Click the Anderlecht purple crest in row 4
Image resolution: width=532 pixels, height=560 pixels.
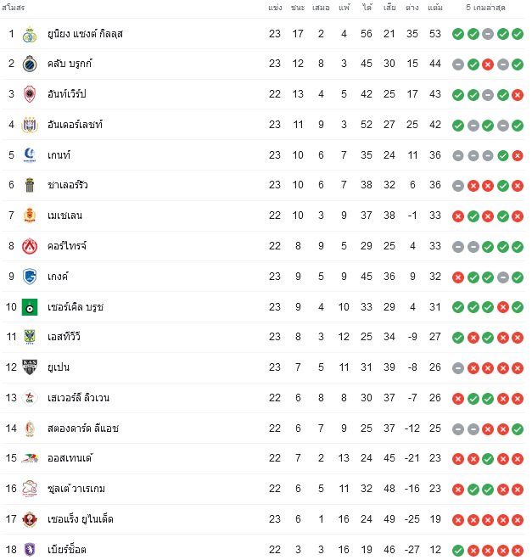[x=30, y=125]
